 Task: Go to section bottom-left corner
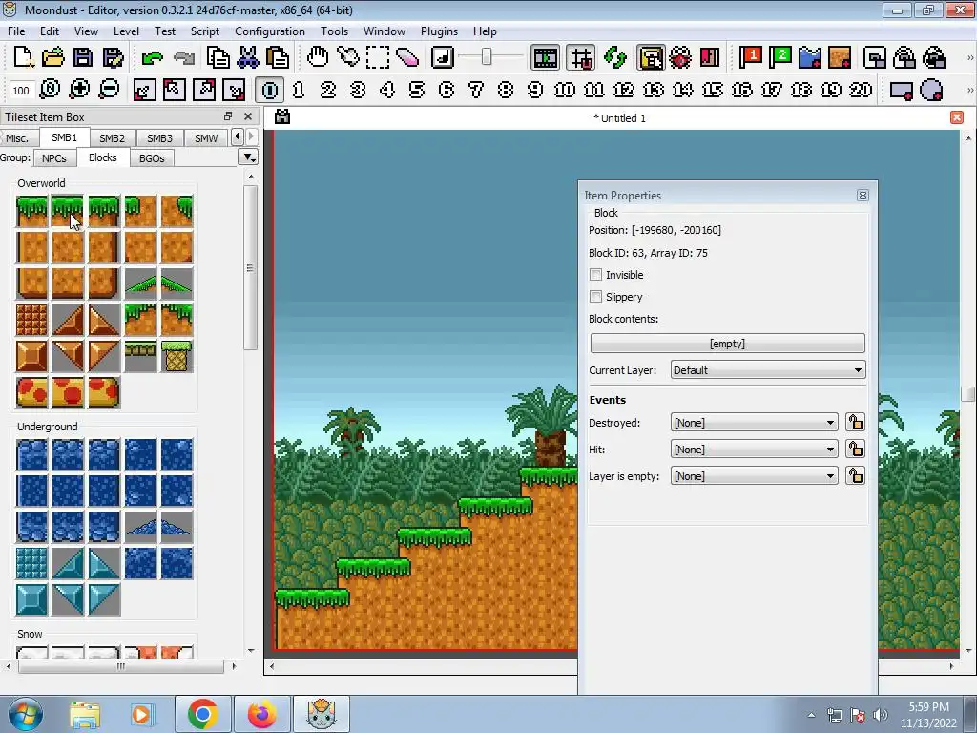(144, 90)
